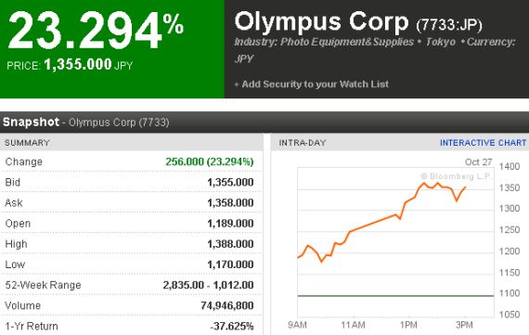Open the Interactive Chart link
The width and height of the screenshot is (529, 335).
483,143
